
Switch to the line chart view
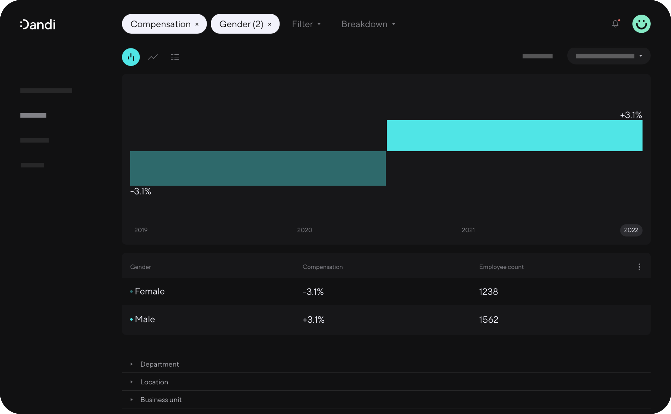click(x=153, y=57)
